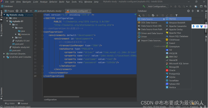Click the build hammer icon

144,6
